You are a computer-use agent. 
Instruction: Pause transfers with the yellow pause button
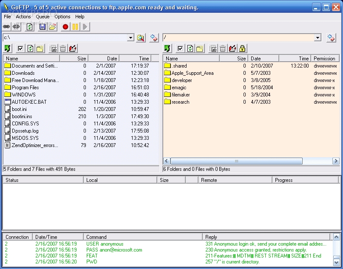point(75,27)
